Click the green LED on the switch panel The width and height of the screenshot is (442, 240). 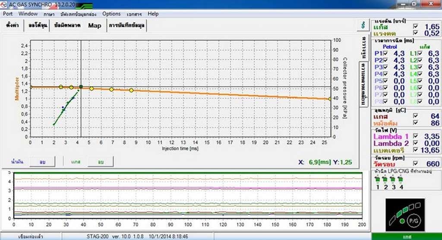(x=401, y=221)
